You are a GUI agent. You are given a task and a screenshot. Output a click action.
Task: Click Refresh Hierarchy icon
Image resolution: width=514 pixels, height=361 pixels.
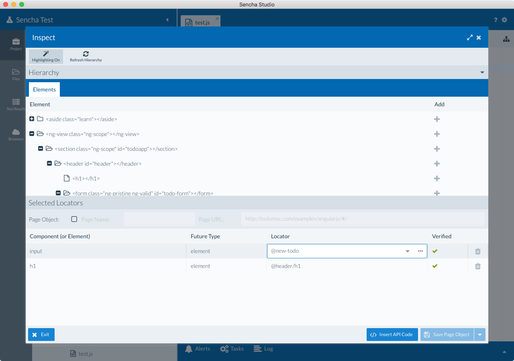(x=86, y=54)
